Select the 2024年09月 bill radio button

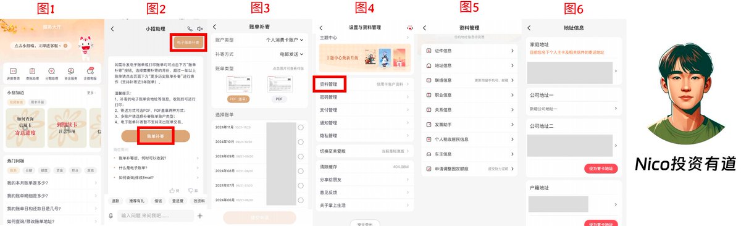tap(301, 156)
